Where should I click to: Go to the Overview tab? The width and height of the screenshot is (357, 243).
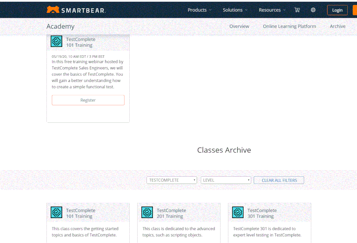239,26
